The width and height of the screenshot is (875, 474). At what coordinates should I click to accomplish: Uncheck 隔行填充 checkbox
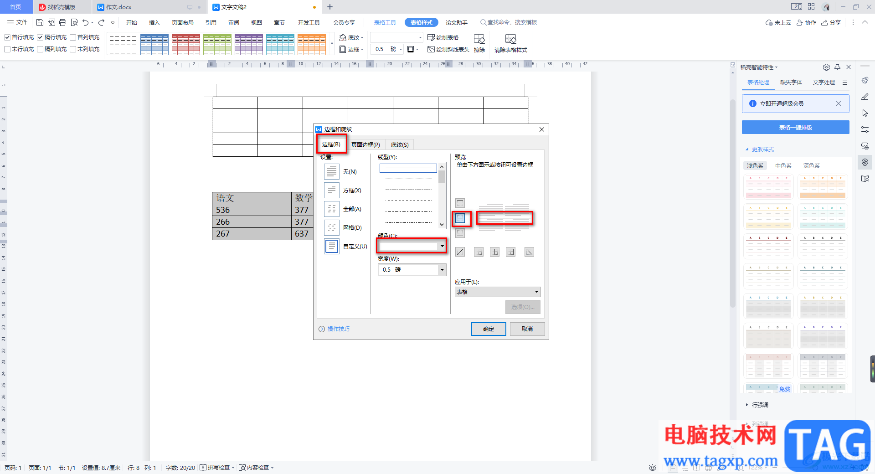(40, 37)
